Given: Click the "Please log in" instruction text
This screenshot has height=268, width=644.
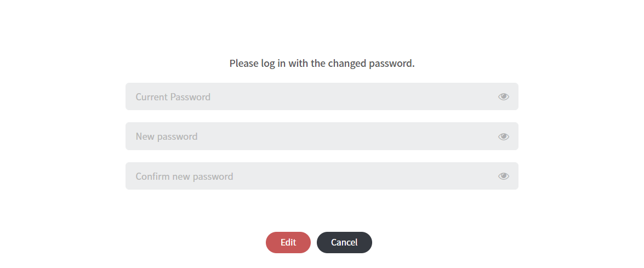Looking at the screenshot, I should pos(322,64).
